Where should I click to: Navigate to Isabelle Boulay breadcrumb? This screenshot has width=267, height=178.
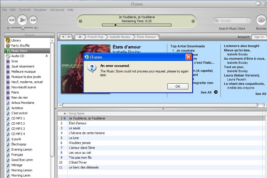[120, 37]
